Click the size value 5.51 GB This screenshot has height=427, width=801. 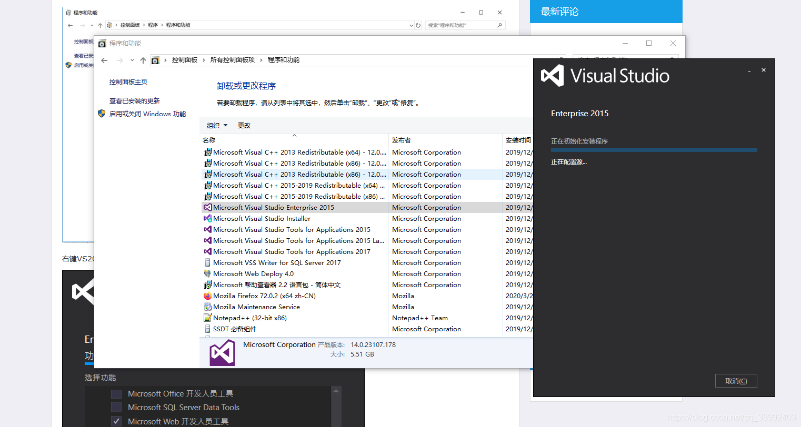tap(362, 354)
